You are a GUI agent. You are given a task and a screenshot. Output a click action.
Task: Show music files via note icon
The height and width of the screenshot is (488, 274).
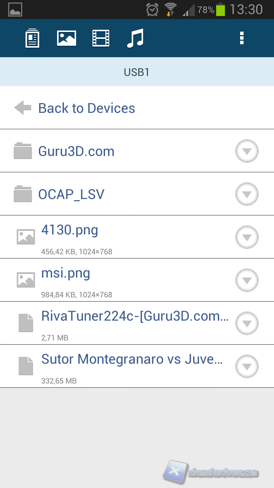point(135,38)
